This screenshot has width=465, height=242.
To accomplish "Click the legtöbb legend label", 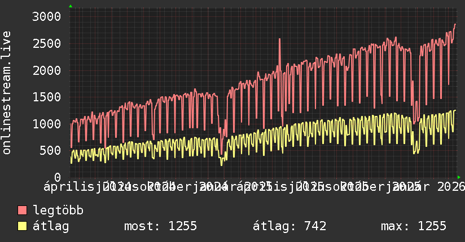I will tap(58, 210).
